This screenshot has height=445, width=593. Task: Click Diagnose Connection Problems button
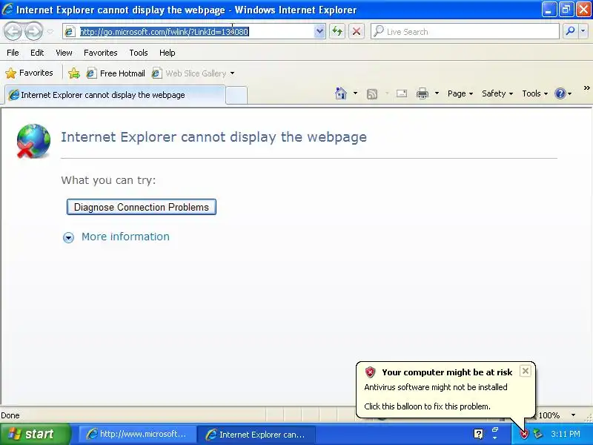coord(142,207)
